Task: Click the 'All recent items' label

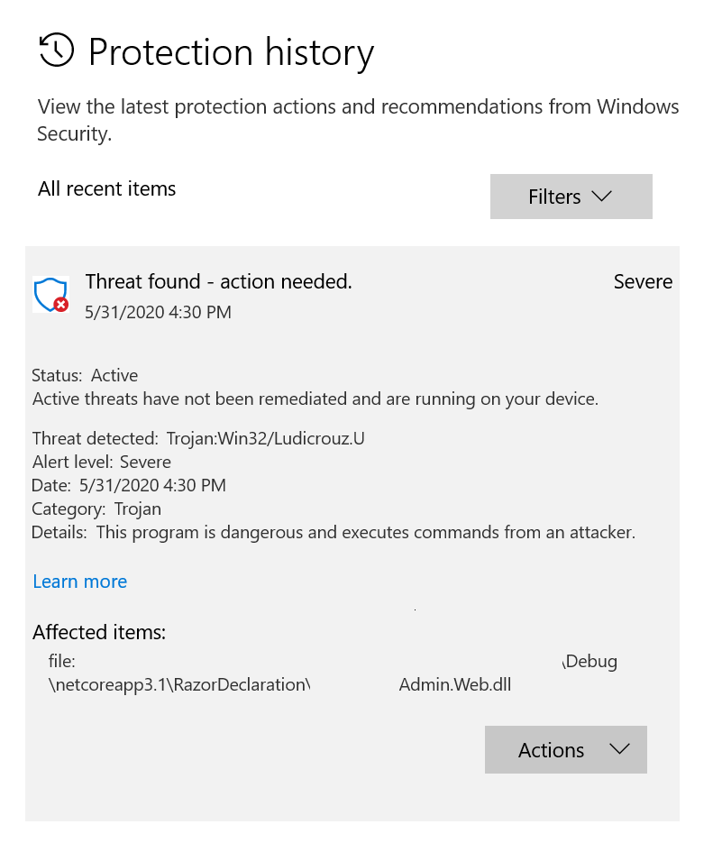Action: click(x=106, y=189)
